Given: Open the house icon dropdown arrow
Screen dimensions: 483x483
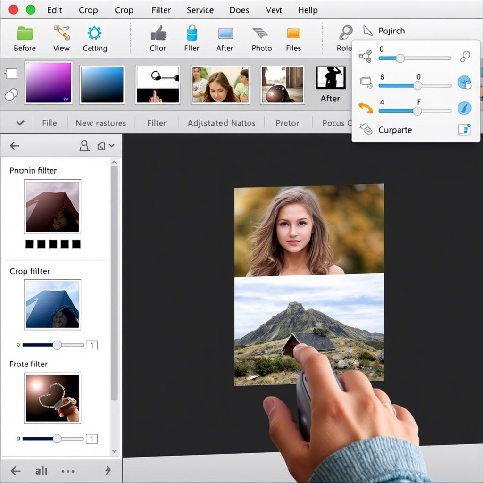Looking at the screenshot, I should pos(112,145).
